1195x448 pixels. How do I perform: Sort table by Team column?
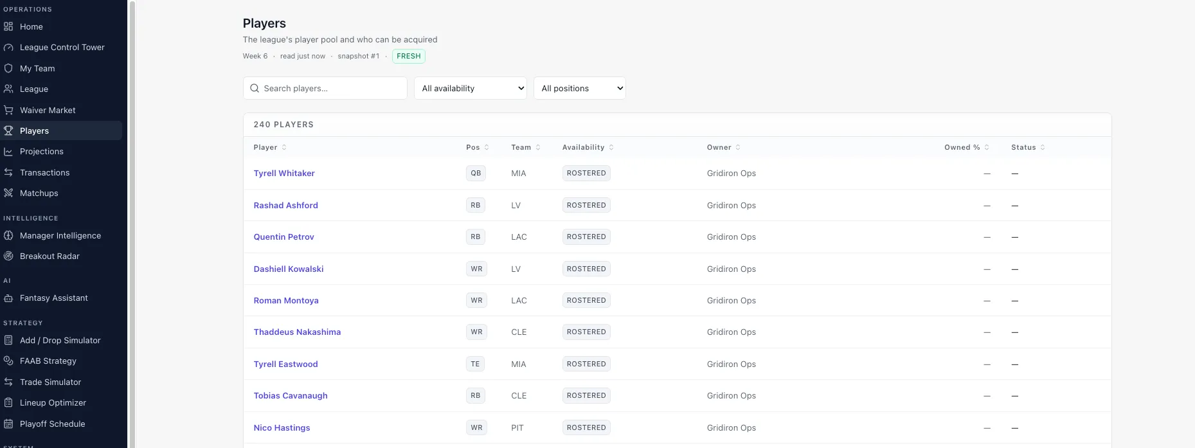click(526, 147)
